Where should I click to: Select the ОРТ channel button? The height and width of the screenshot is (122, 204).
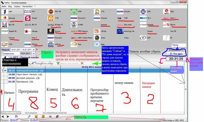pos(12,12)
